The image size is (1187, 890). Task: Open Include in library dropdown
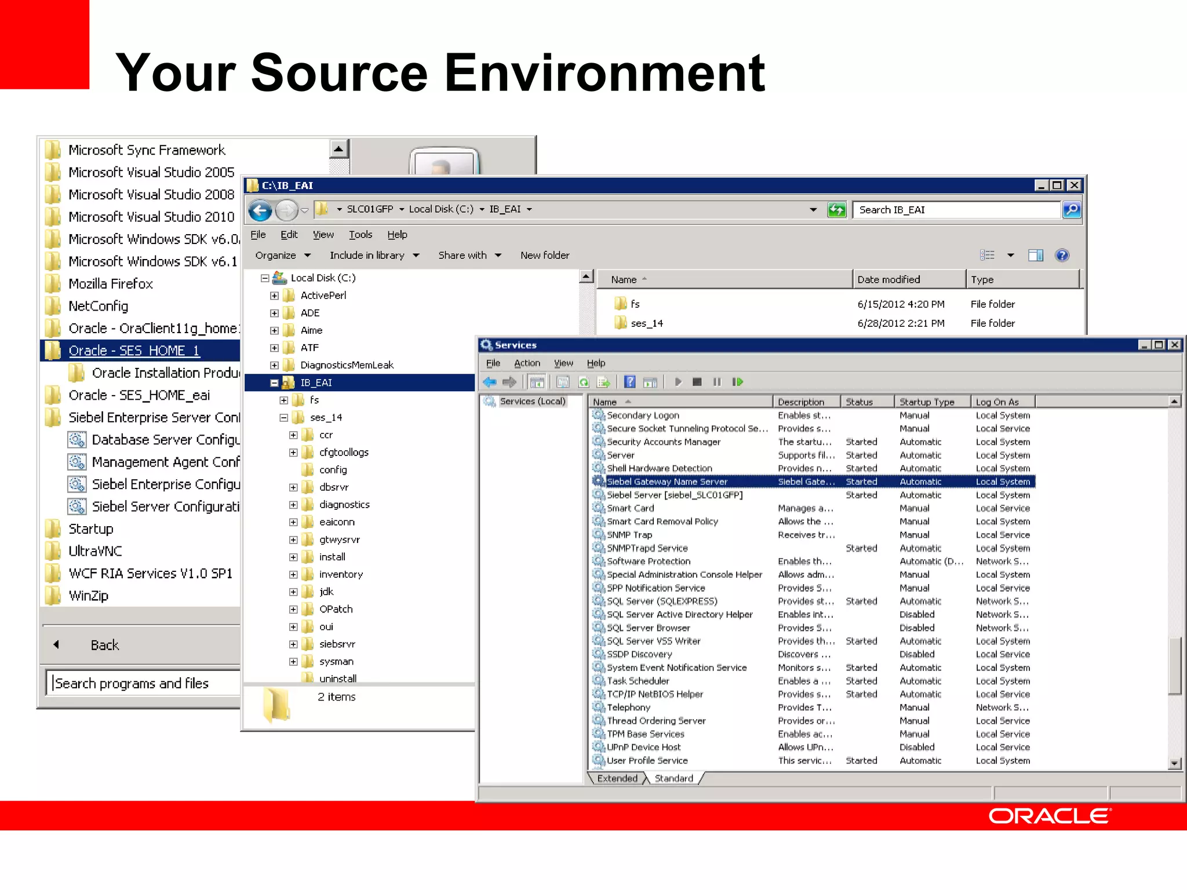coord(374,255)
